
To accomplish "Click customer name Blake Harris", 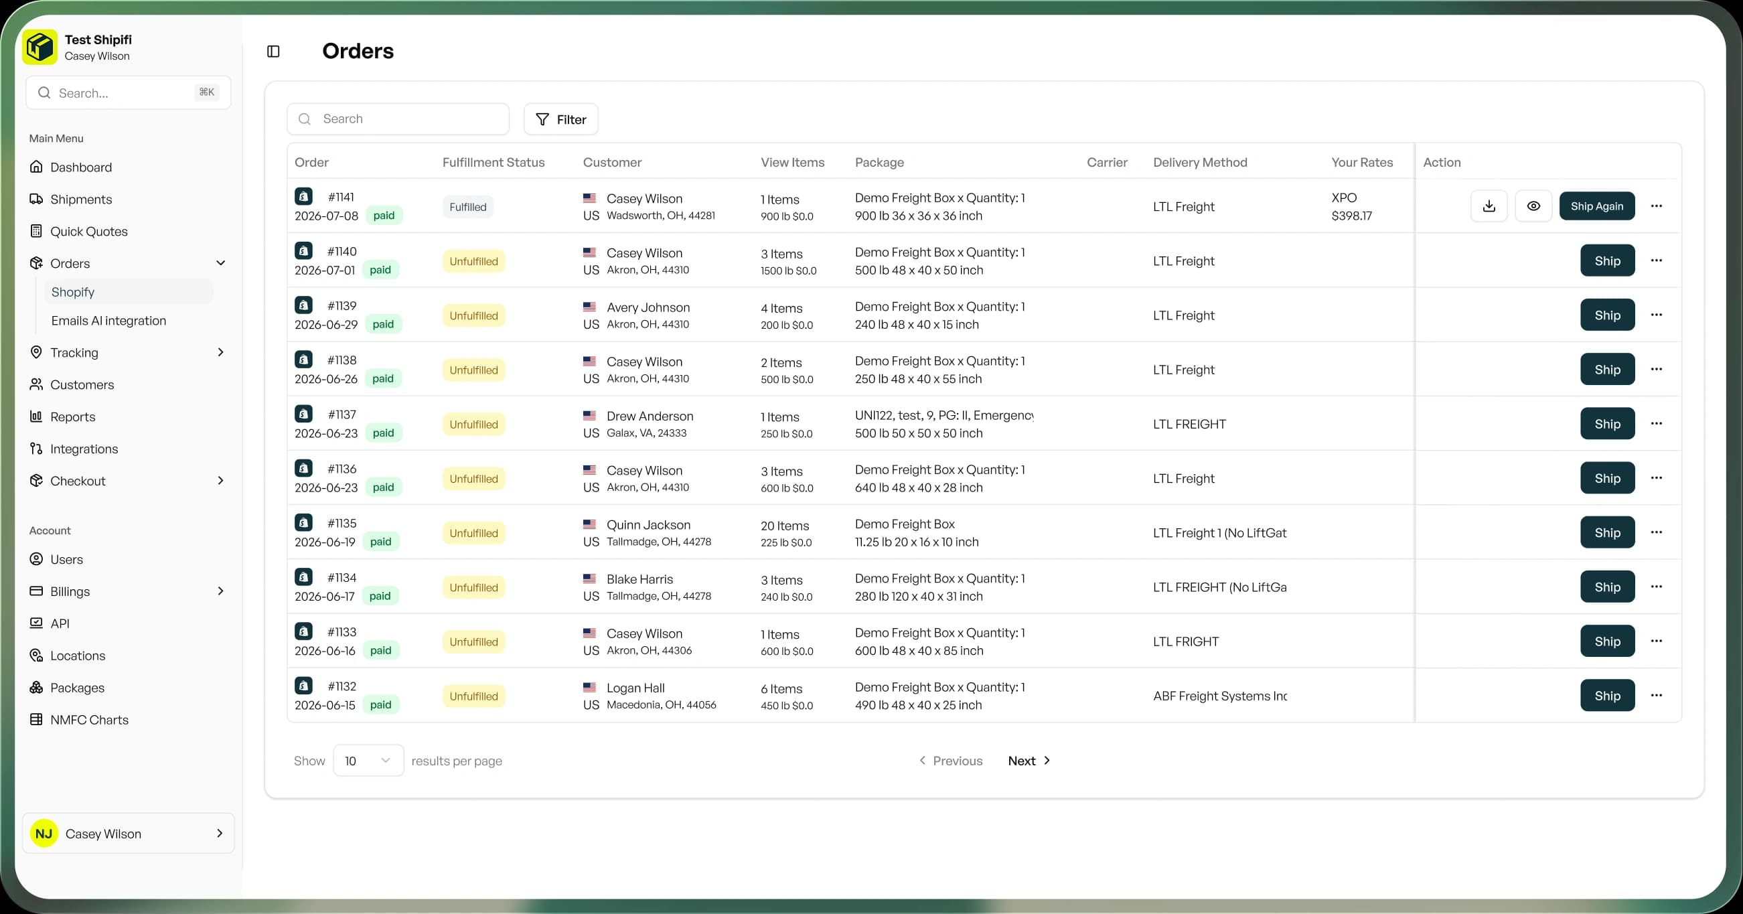I will click(639, 579).
